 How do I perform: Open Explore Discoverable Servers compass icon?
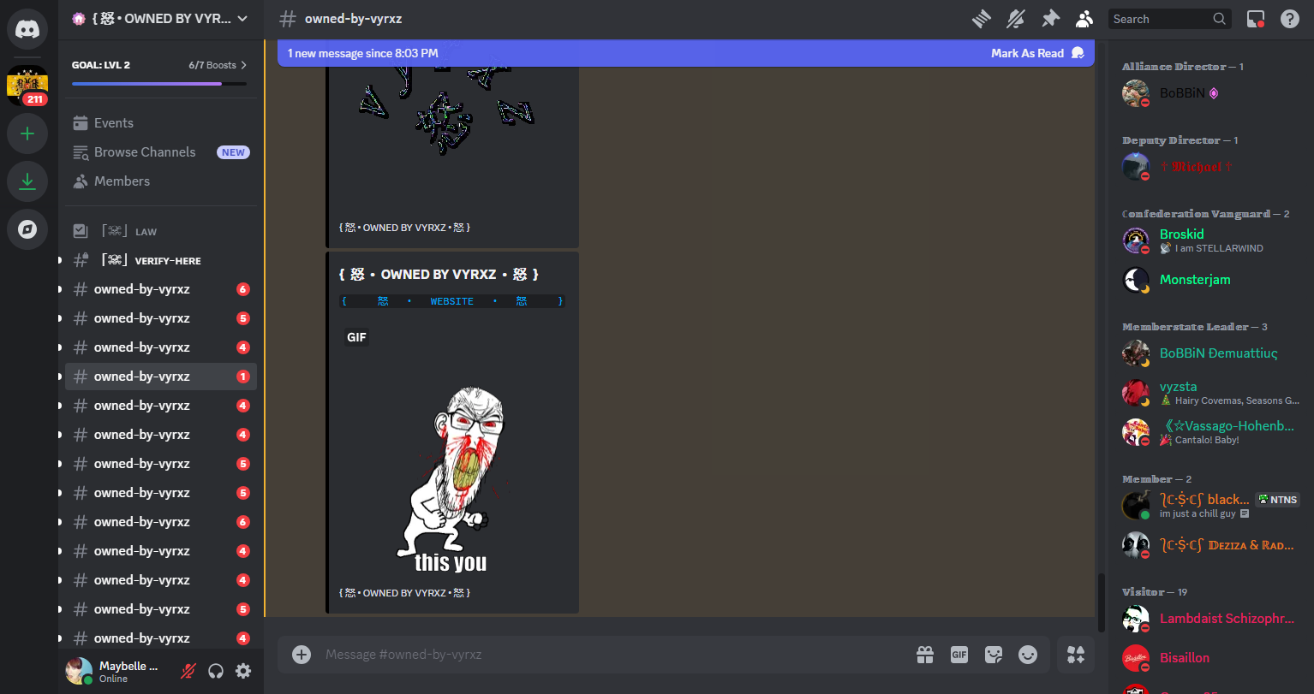click(x=27, y=229)
